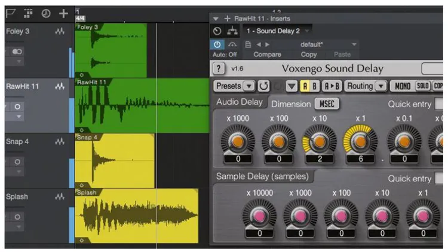Click the dial icon in the plugin header
This screenshot has height=252, width=448.
[x=217, y=31]
